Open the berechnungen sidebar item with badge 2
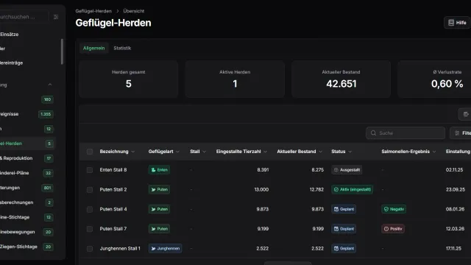 [x=28, y=202]
